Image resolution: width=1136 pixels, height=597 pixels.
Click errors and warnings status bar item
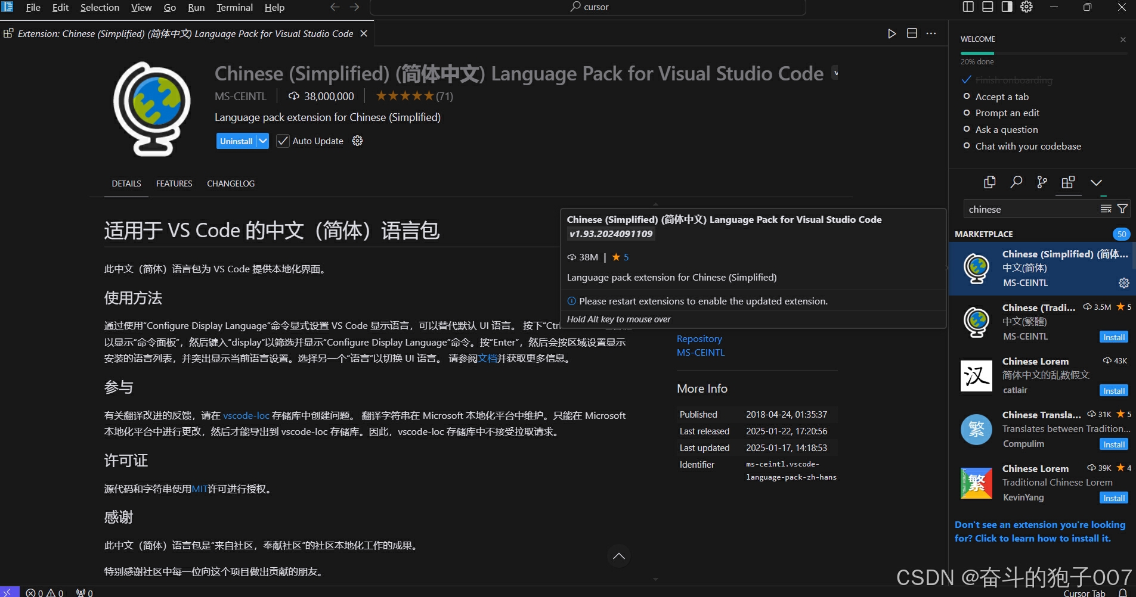(45, 592)
